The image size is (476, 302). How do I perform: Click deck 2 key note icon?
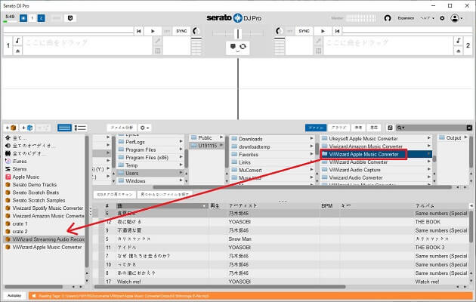point(459,41)
